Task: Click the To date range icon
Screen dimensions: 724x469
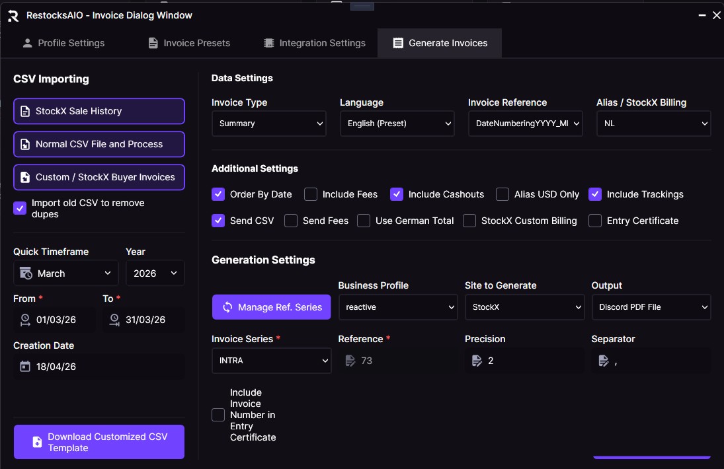Action: click(x=114, y=320)
